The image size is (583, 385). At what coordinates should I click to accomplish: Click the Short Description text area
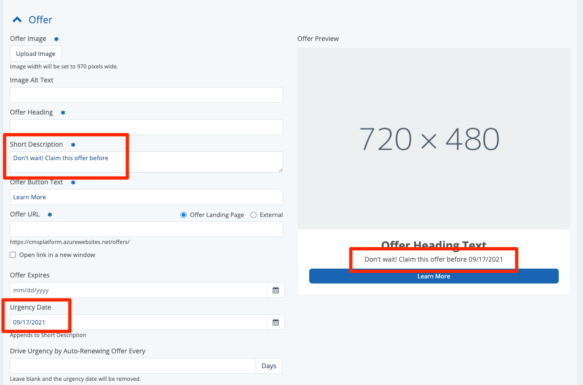click(x=146, y=162)
